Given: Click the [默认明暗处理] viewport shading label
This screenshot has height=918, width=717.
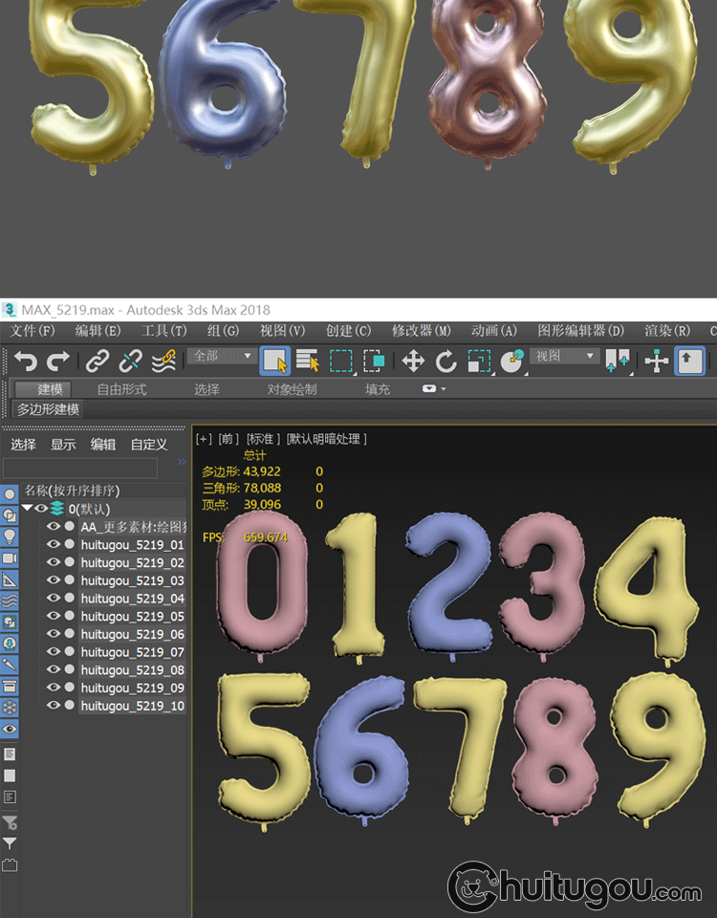Looking at the screenshot, I should (326, 439).
